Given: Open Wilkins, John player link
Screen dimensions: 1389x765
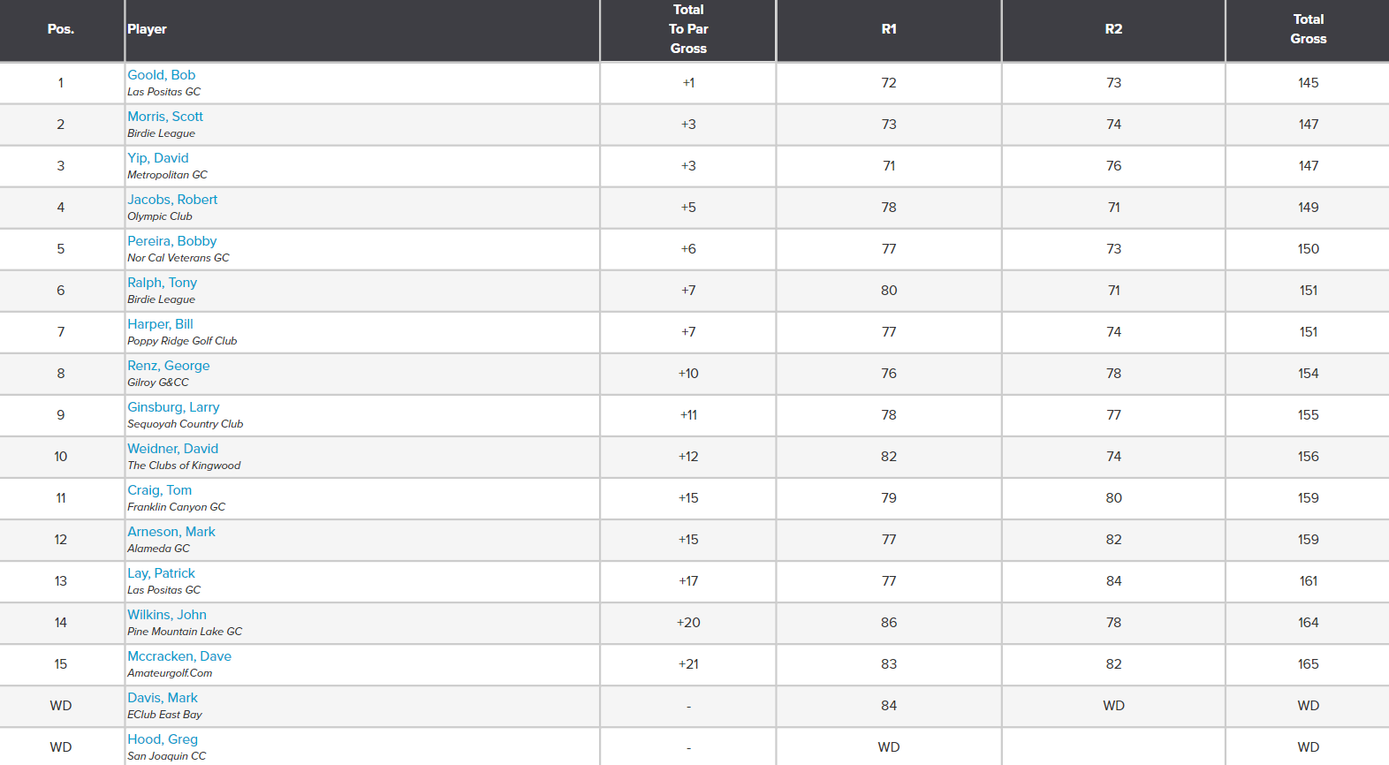Looking at the screenshot, I should click(167, 615).
